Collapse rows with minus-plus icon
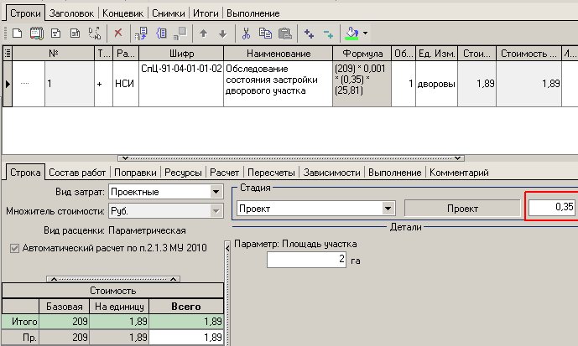The width and height of the screenshot is (578, 346). pyautogui.click(x=328, y=34)
